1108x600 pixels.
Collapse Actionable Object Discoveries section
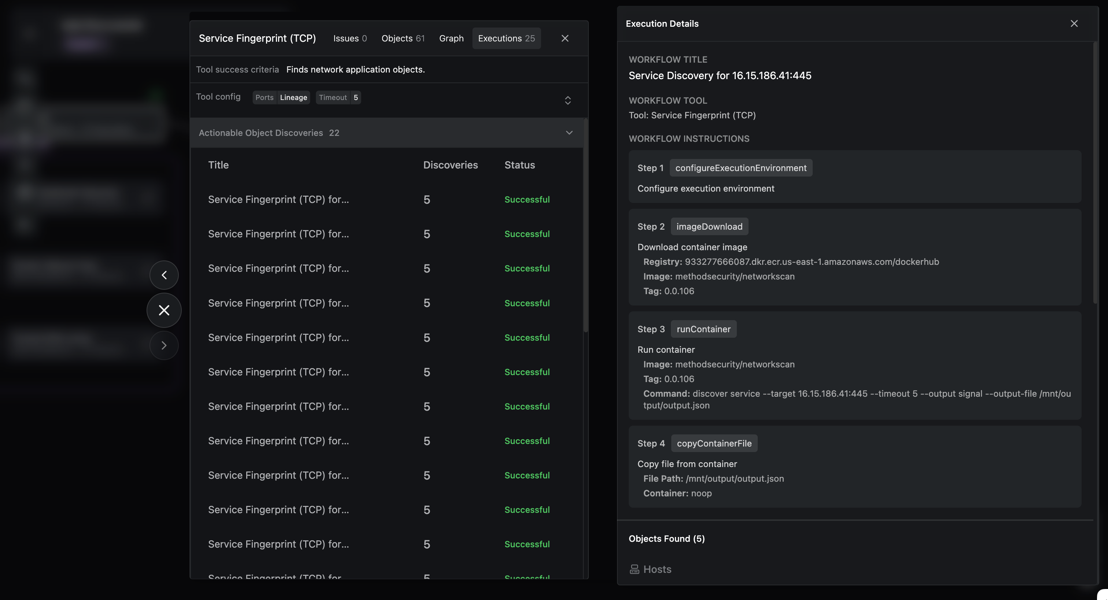click(569, 133)
